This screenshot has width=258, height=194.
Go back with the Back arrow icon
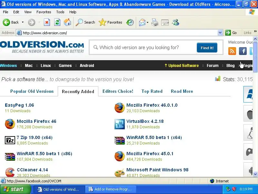click(6, 22)
